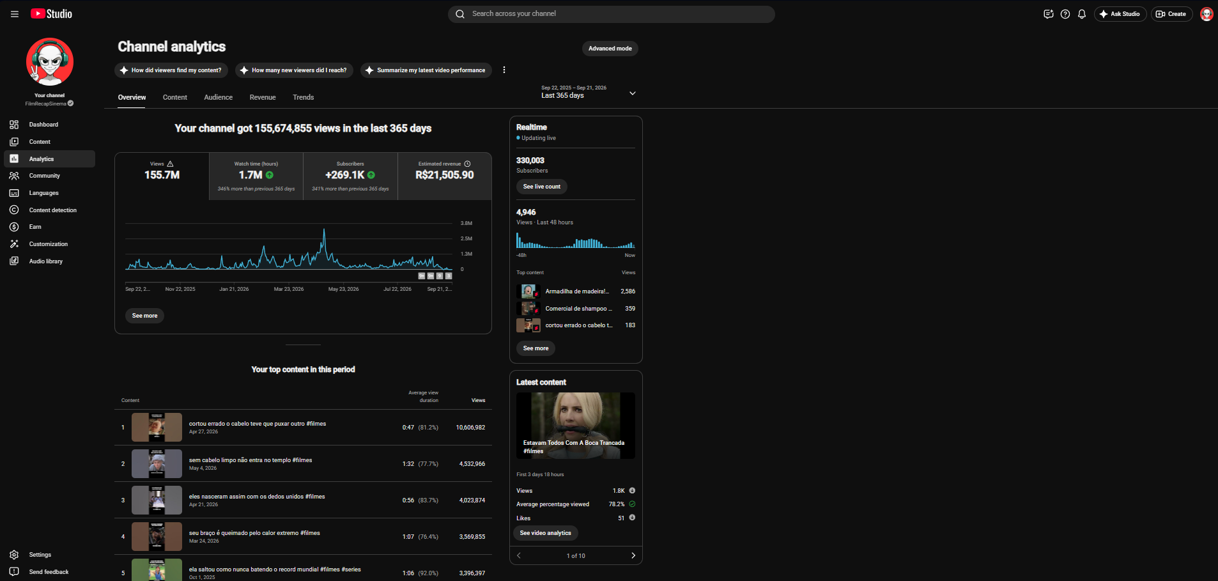The width and height of the screenshot is (1218, 581).
Task: Click the Advanced mode button
Action: pyautogui.click(x=610, y=49)
